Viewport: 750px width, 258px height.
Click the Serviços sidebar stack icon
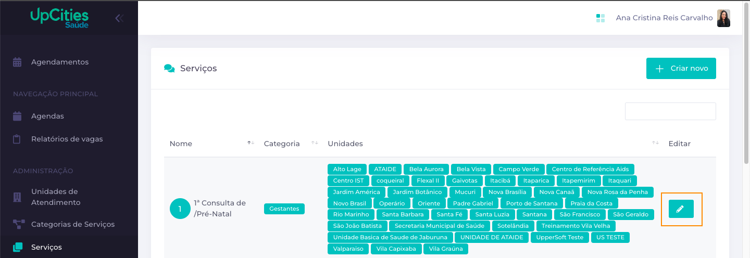(18, 247)
